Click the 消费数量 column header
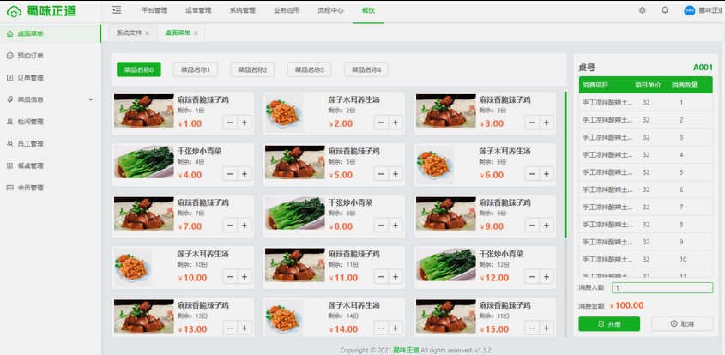Screen dimensions: 725x355 click(685, 85)
